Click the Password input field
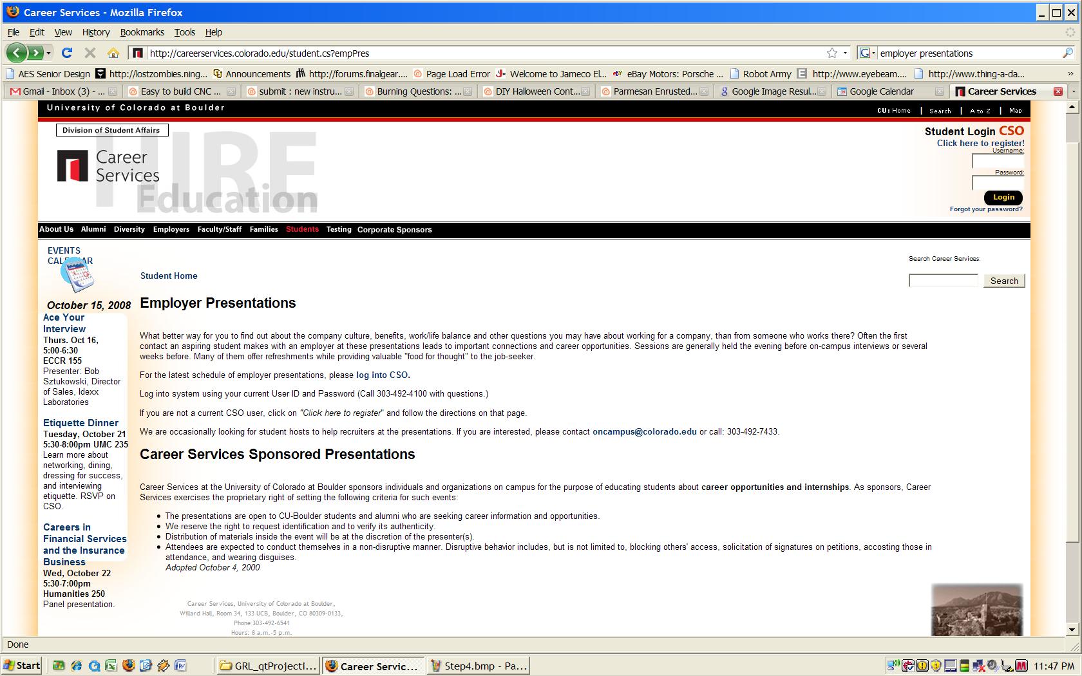Image resolution: width=1082 pixels, height=676 pixels. [998, 183]
